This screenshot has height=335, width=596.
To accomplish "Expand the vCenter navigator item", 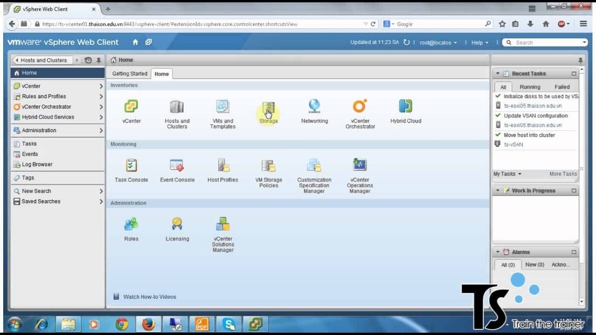I will point(101,86).
